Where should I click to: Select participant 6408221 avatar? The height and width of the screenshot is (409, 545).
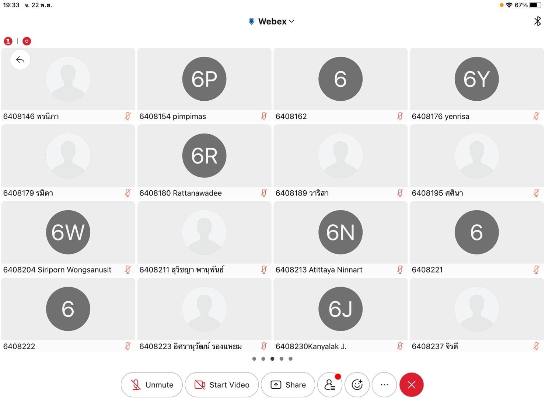click(477, 232)
